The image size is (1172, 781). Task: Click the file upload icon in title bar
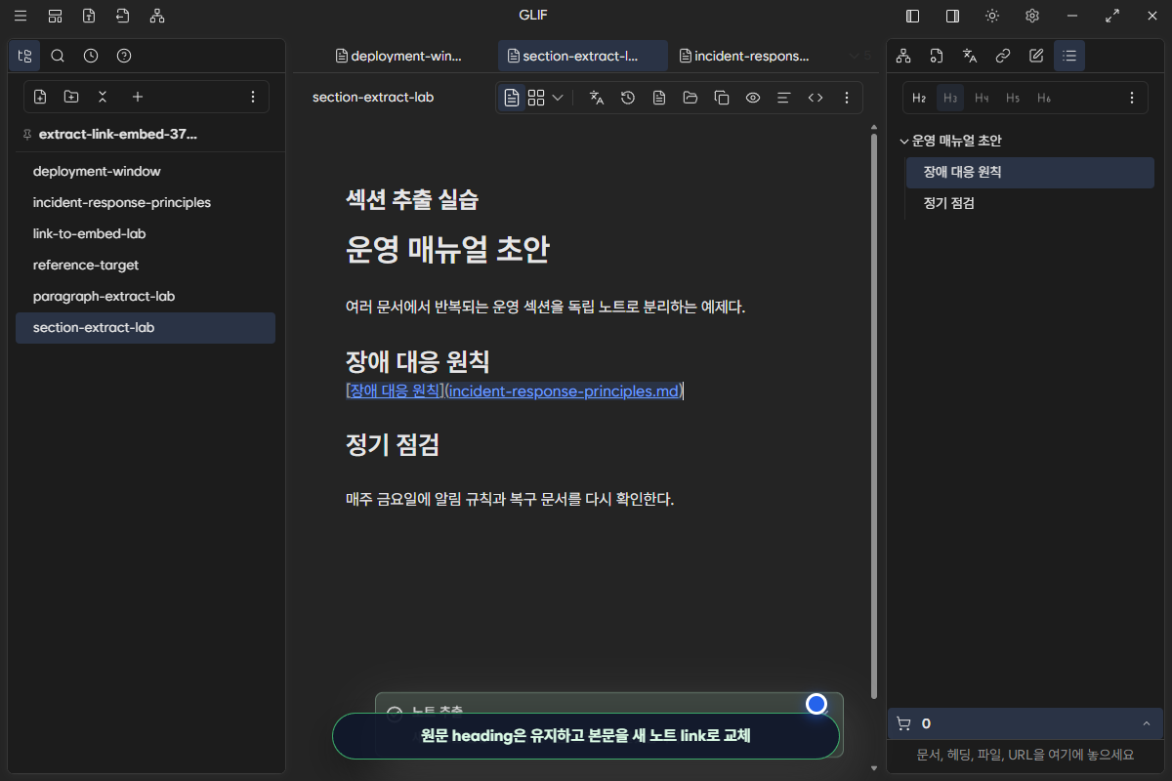89,16
